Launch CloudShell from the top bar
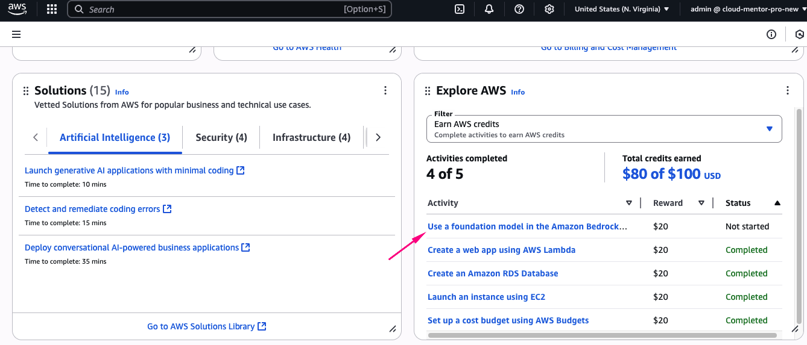Viewport: 807px width, 345px height. pyautogui.click(x=460, y=9)
